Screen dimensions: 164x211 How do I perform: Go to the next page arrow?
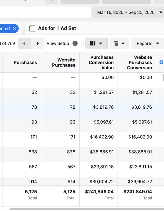[38, 43]
